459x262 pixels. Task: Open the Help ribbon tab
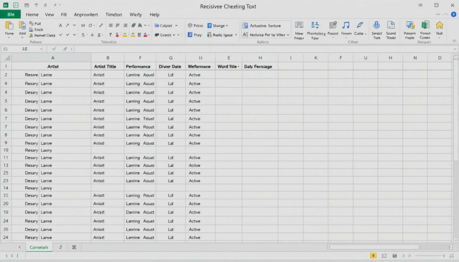coord(154,15)
